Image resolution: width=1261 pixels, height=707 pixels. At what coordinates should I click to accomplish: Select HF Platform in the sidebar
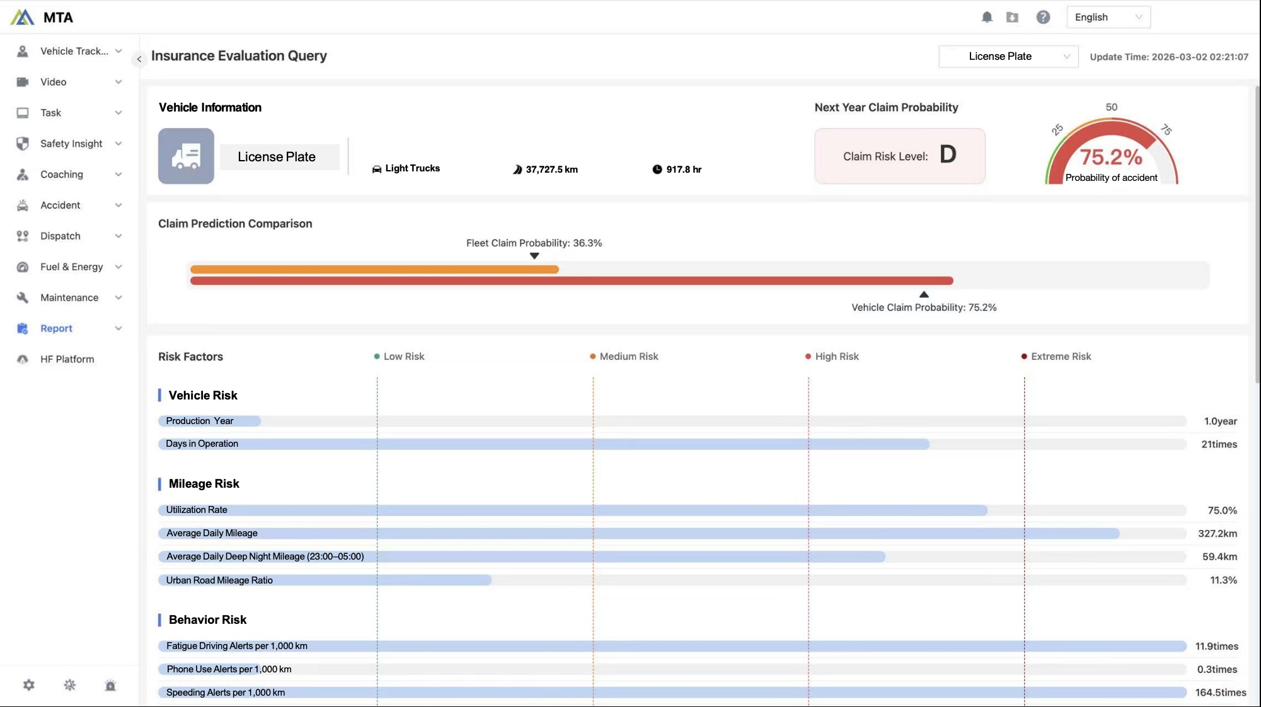coord(67,359)
